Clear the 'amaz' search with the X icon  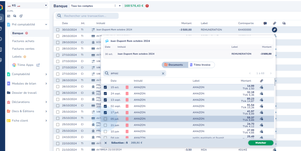coord(163,73)
